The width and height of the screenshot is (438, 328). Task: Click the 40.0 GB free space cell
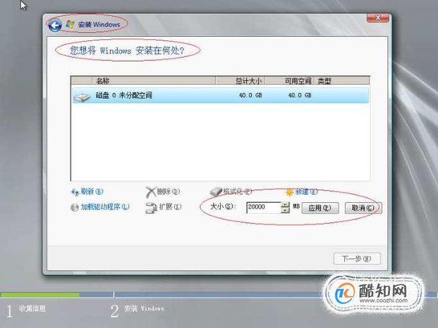300,95
